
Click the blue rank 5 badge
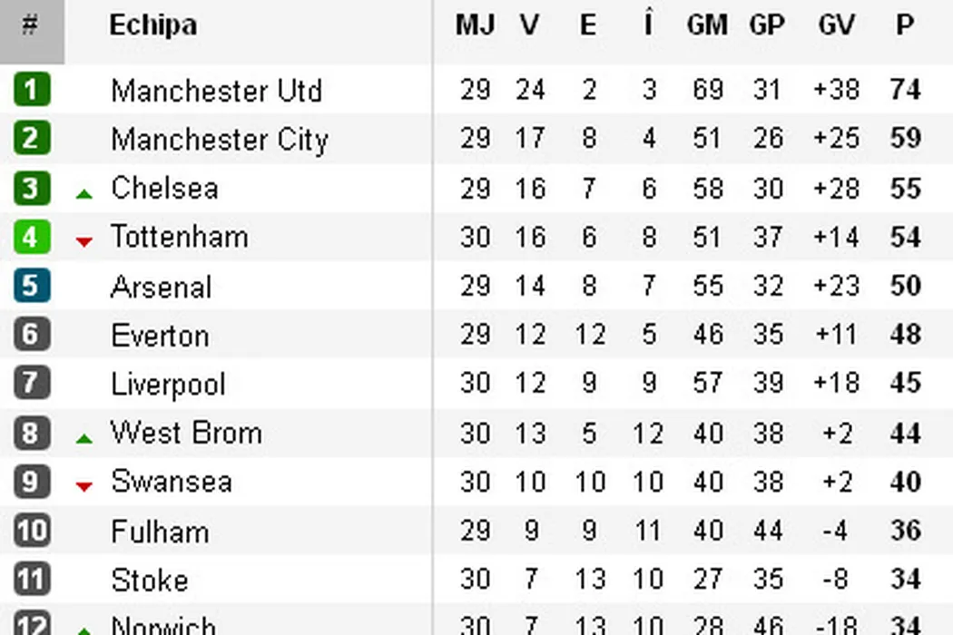[x=32, y=286]
